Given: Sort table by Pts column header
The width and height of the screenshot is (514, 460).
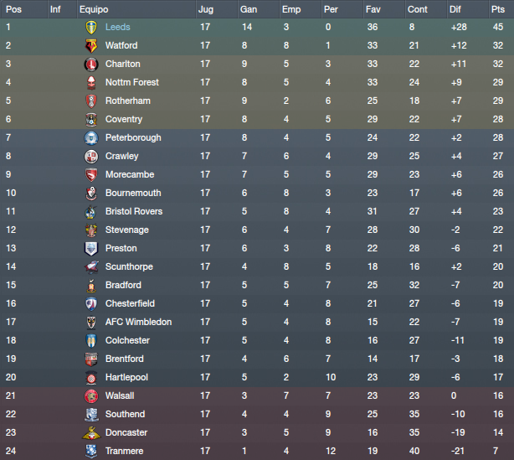Looking at the screenshot, I should [x=498, y=9].
